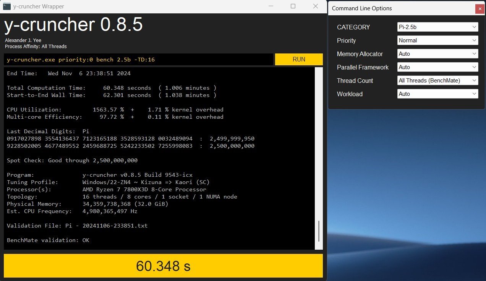
Task: Start the benchmark with the RUN button
Action: click(x=299, y=59)
